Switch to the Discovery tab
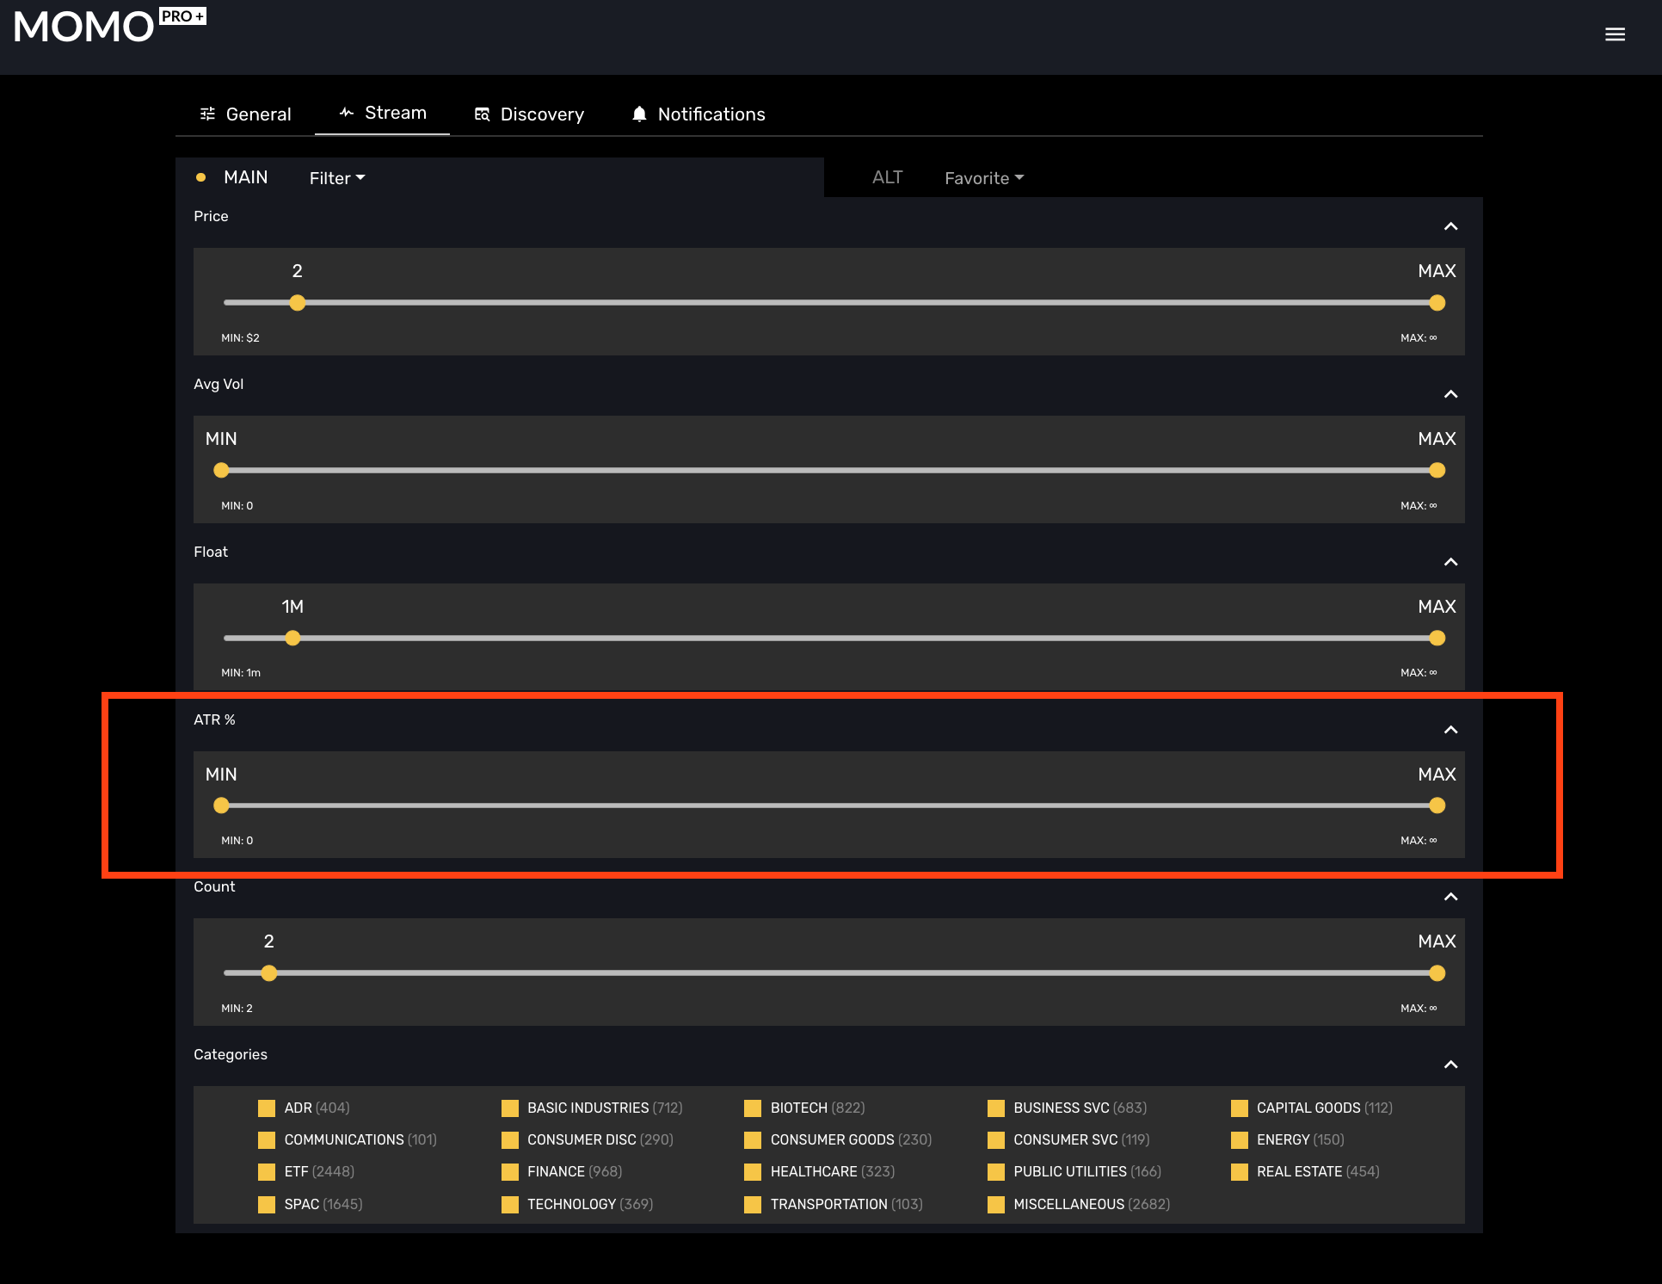The width and height of the screenshot is (1662, 1284). click(541, 114)
